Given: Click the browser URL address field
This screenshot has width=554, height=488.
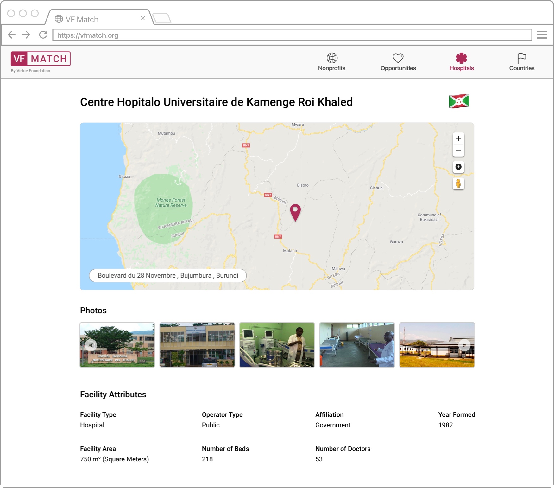Looking at the screenshot, I should 292,35.
